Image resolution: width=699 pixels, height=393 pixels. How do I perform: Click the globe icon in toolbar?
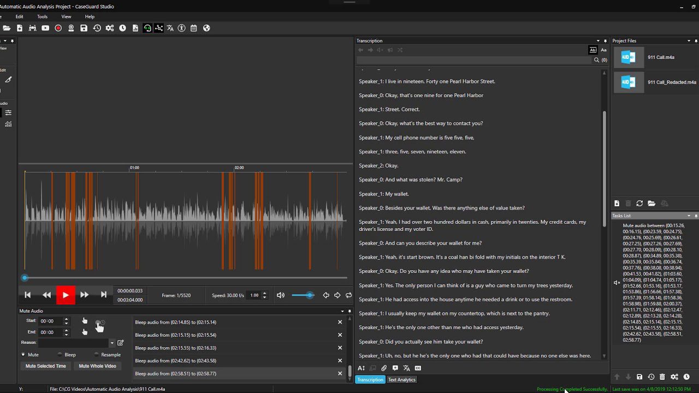coord(206,28)
